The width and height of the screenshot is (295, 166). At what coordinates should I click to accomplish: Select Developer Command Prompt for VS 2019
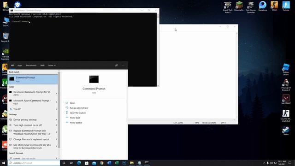click(x=31, y=93)
